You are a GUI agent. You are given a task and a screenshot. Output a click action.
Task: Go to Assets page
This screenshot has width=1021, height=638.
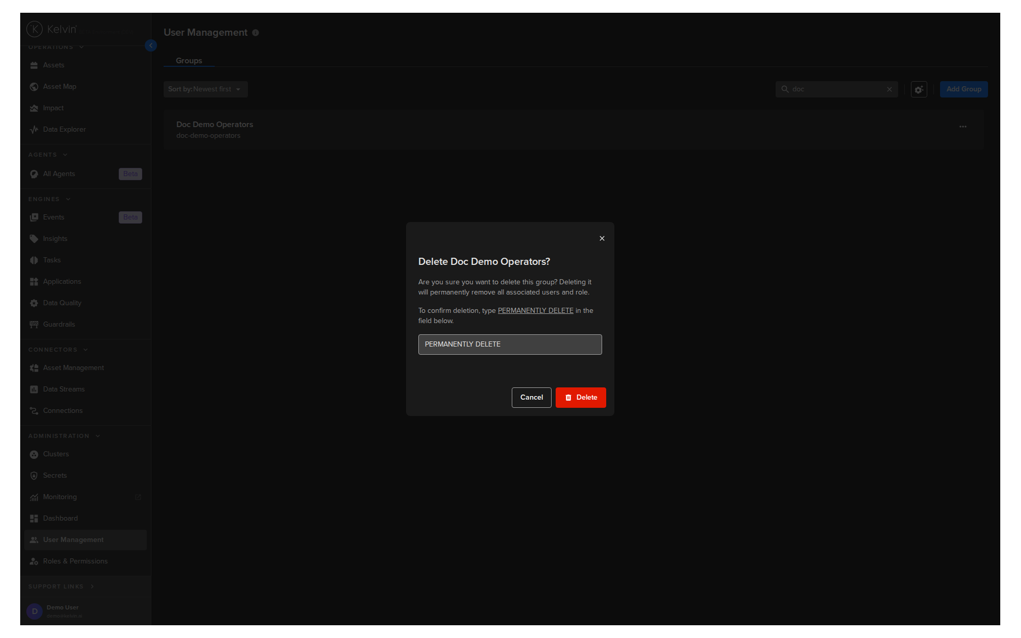click(x=86, y=65)
